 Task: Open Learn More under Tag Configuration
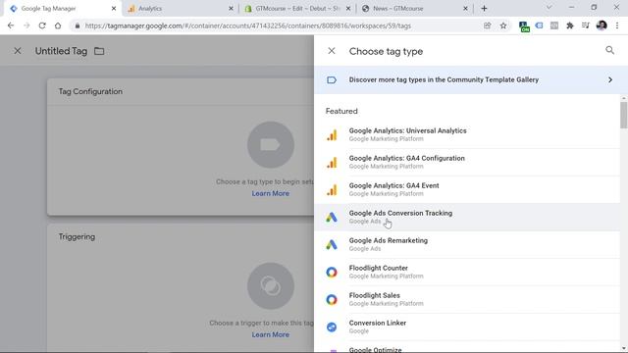coord(271,193)
